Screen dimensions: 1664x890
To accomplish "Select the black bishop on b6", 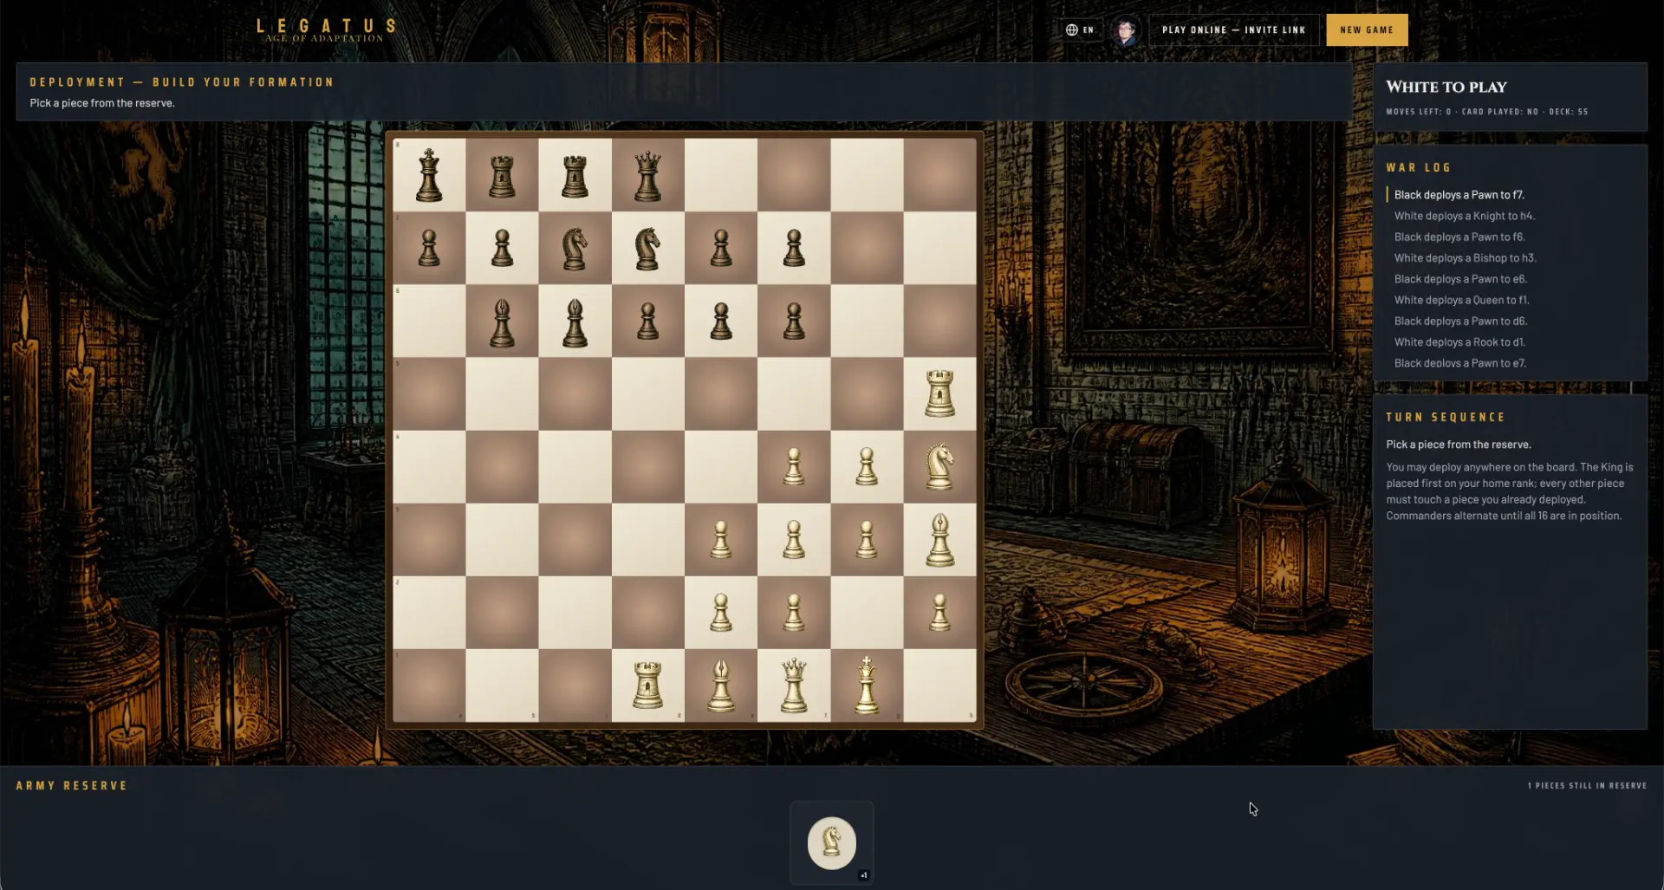I will pyautogui.click(x=502, y=322).
